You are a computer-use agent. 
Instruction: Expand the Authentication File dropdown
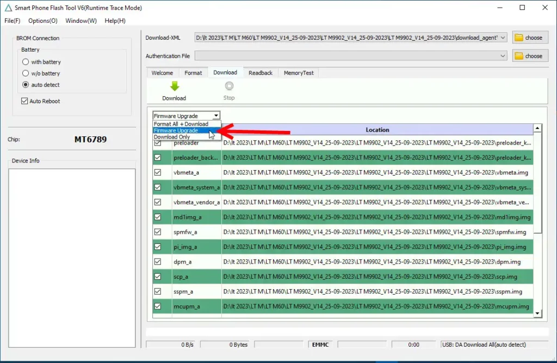pyautogui.click(x=503, y=56)
